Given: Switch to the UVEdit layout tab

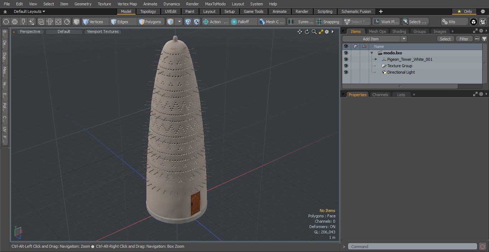Looking at the screenshot, I should pos(171,11).
